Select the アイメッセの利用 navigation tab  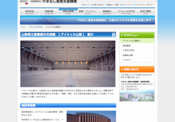click(x=126, y=12)
